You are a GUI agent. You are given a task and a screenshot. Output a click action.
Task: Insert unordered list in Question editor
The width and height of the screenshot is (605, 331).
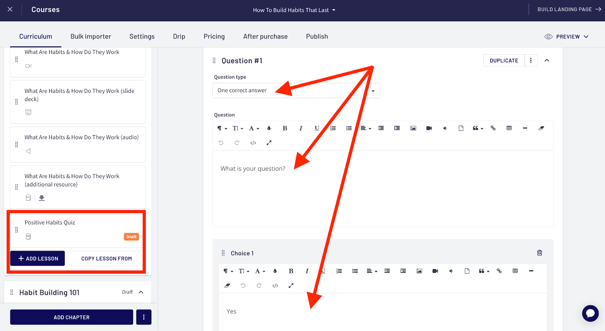point(349,128)
